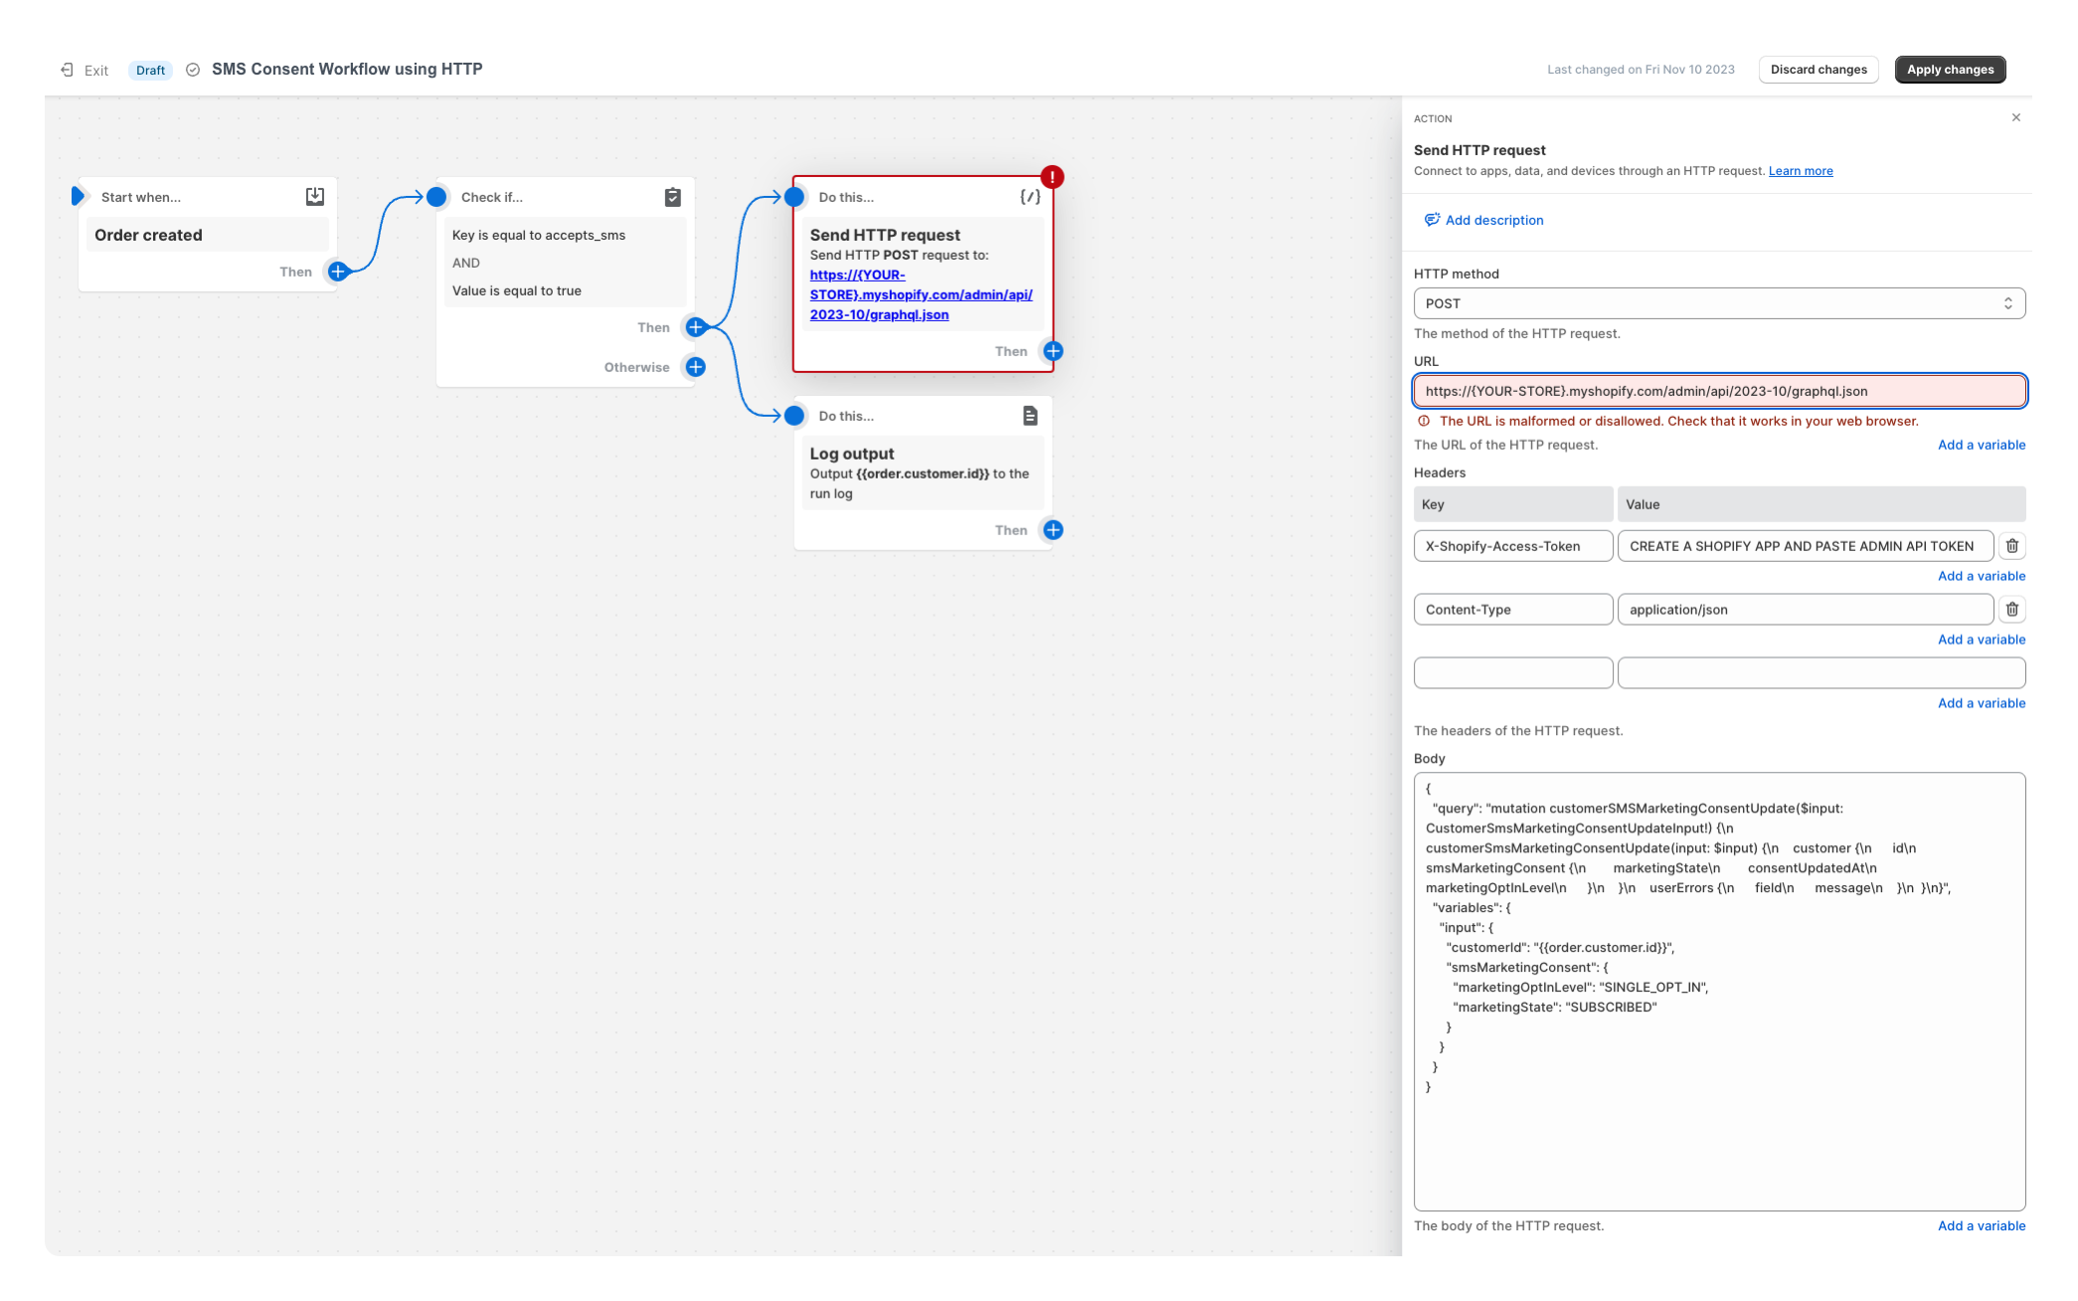Expand the Add a variable link in URL
The width and height of the screenshot is (2078, 1301).
coord(1981,444)
